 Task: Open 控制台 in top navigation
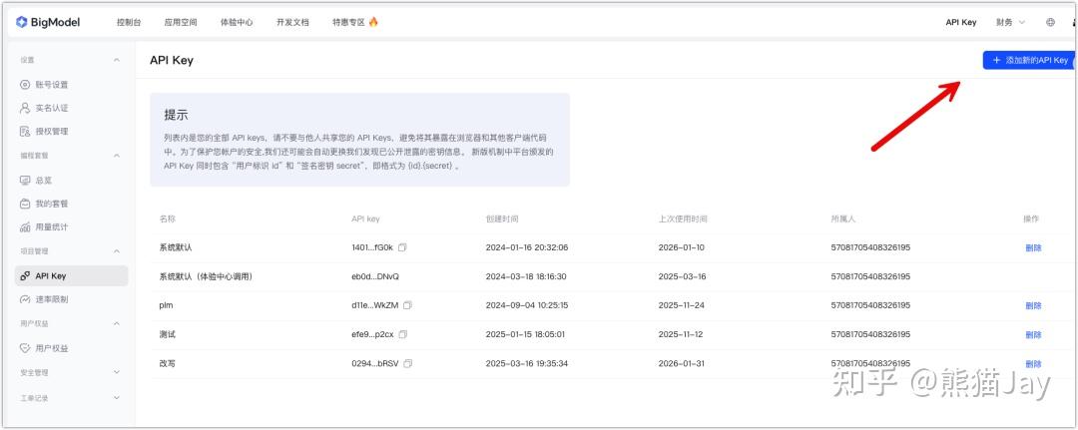tap(129, 22)
